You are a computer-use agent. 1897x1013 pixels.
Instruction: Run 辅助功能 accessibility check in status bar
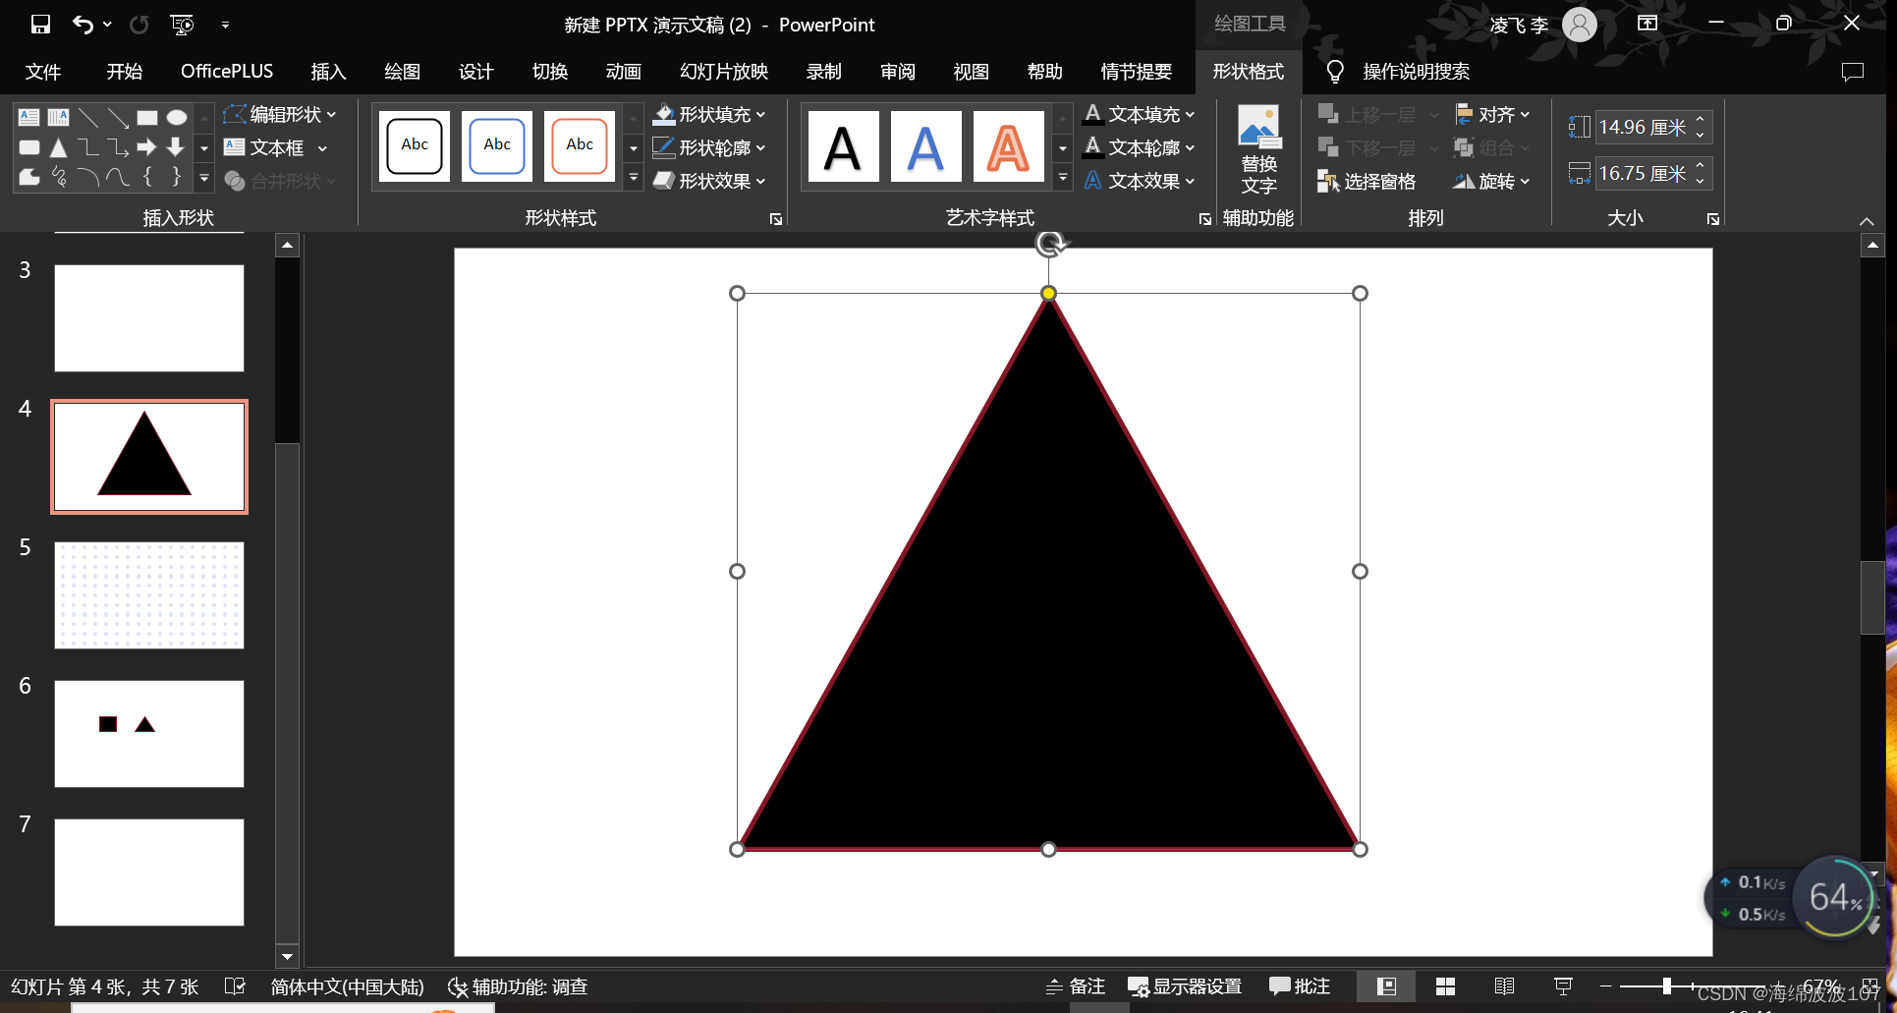(x=518, y=986)
